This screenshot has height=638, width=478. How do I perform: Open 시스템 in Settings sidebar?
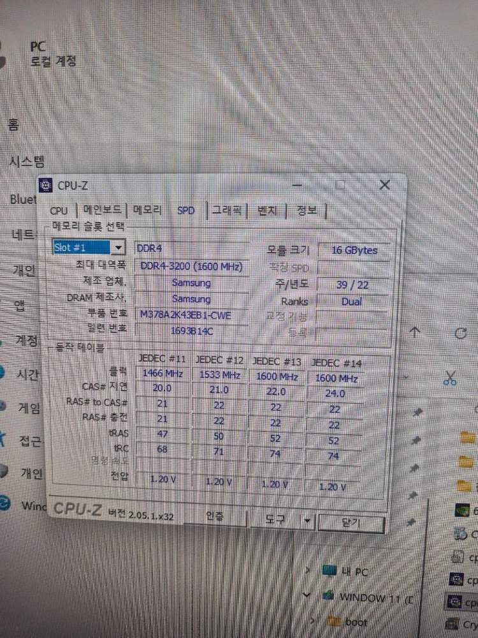click(27, 161)
